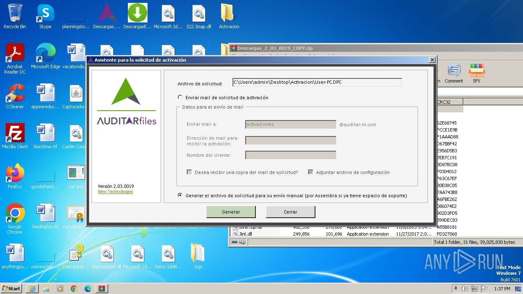Open Chrome from the taskbar
Screen dimensions: 523x294
point(74,289)
